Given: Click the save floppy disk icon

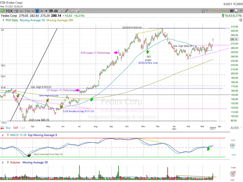Looking at the screenshot, I should [236, 11].
